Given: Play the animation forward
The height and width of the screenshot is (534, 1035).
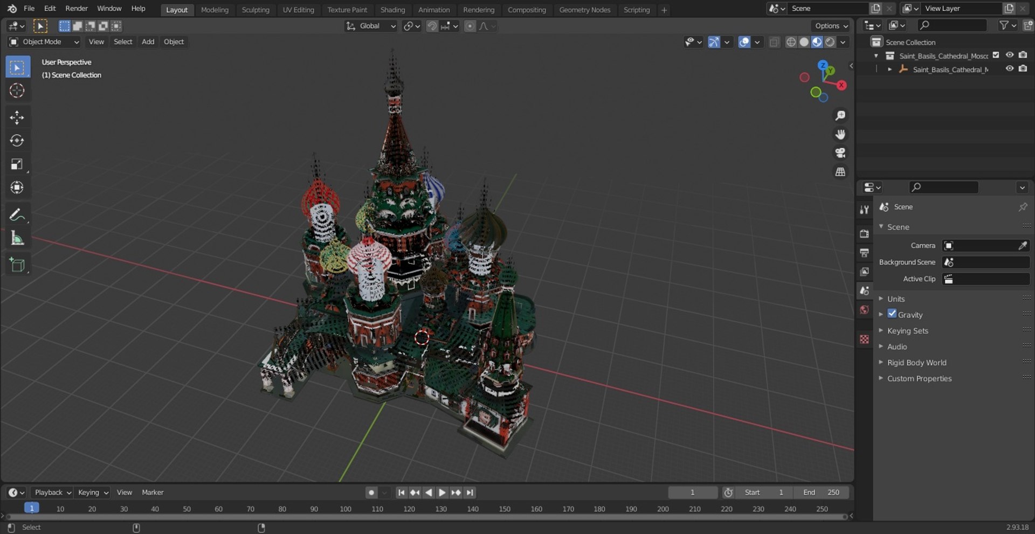Looking at the screenshot, I should (442, 493).
